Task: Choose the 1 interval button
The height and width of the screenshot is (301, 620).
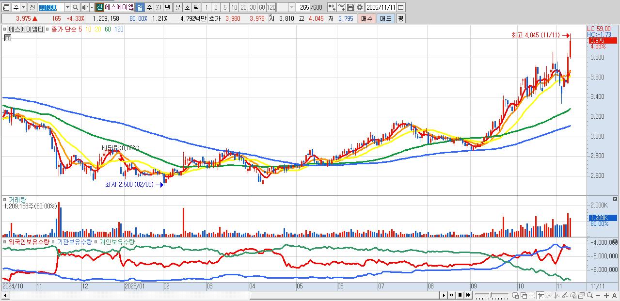Action: [x=206, y=8]
